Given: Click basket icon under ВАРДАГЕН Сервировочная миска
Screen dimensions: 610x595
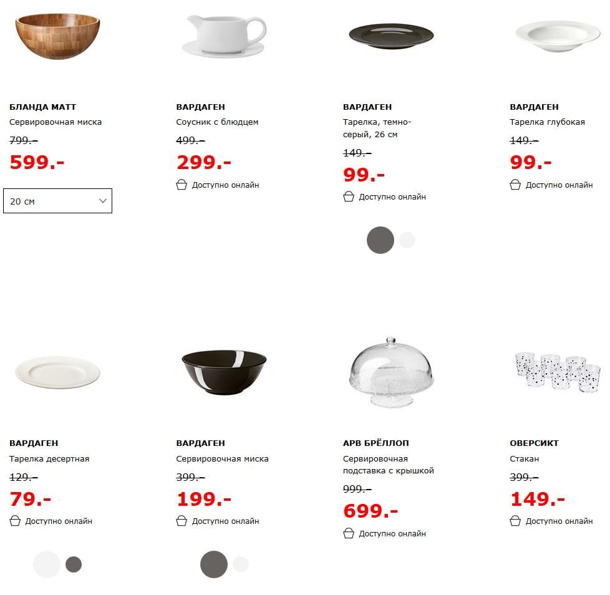Looking at the screenshot, I should pos(182,521).
